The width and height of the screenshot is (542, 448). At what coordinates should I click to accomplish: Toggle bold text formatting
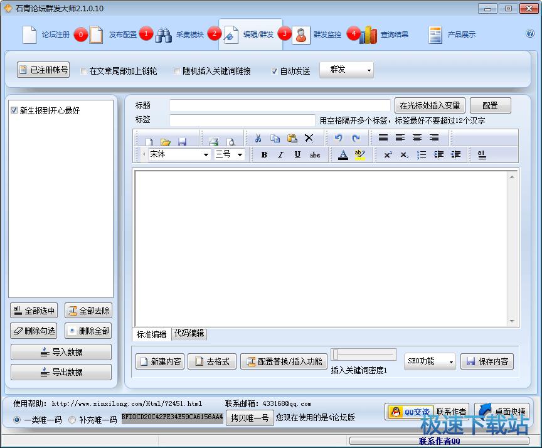(x=264, y=155)
